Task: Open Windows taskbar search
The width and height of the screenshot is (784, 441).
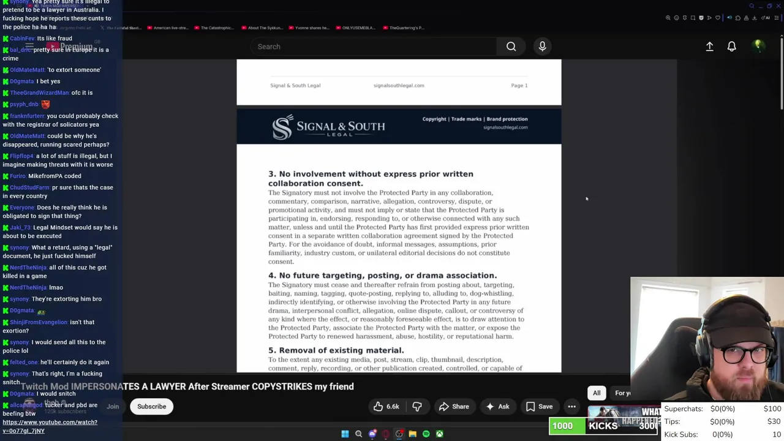Action: coord(358,434)
